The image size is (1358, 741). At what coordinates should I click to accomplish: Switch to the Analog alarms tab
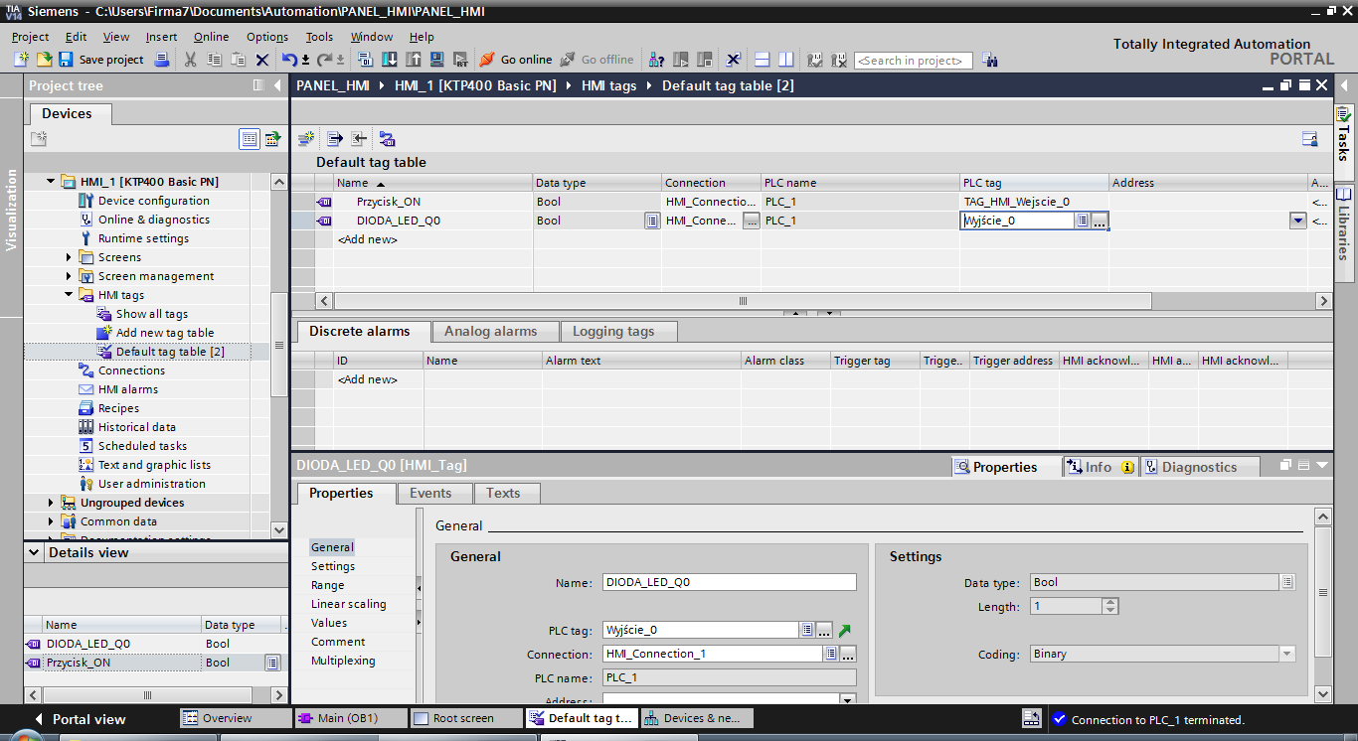pos(490,332)
